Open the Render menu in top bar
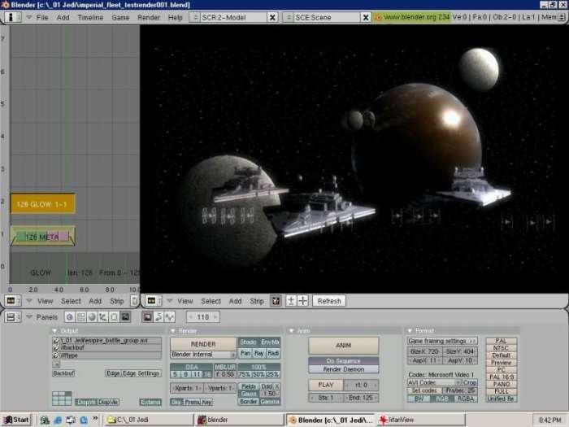569x427 pixels. [149, 17]
